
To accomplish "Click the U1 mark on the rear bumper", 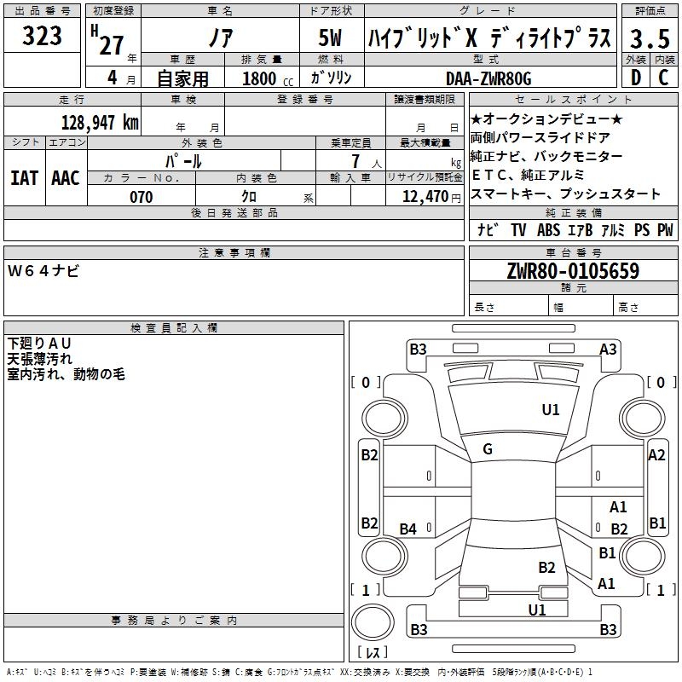I will click(x=537, y=610).
